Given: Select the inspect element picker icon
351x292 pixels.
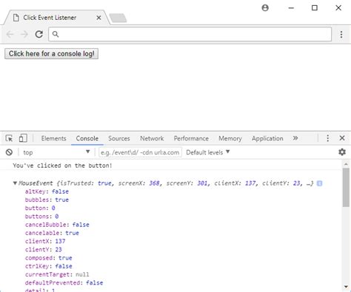Looking at the screenshot, I should tap(9, 138).
